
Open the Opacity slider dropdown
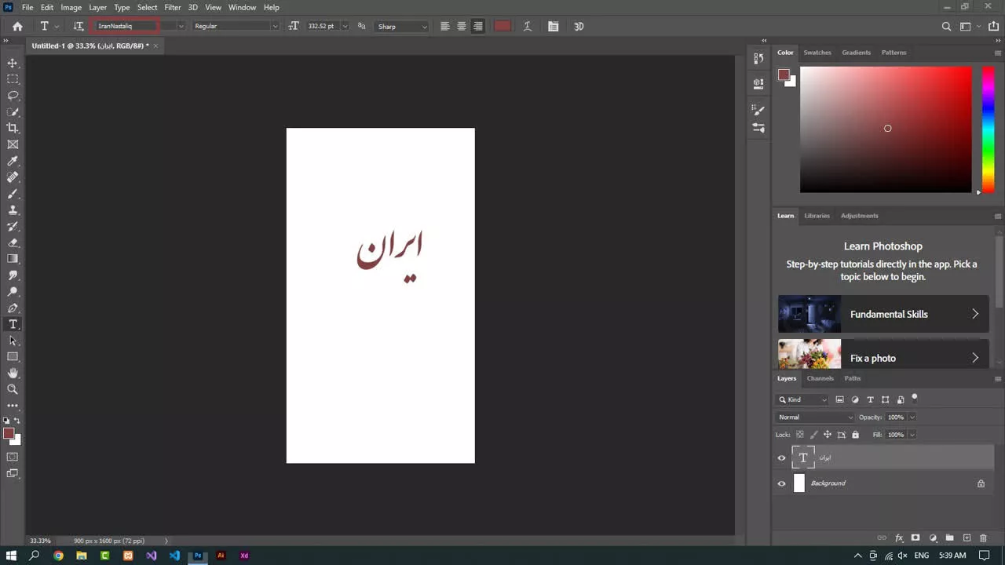[x=912, y=417]
